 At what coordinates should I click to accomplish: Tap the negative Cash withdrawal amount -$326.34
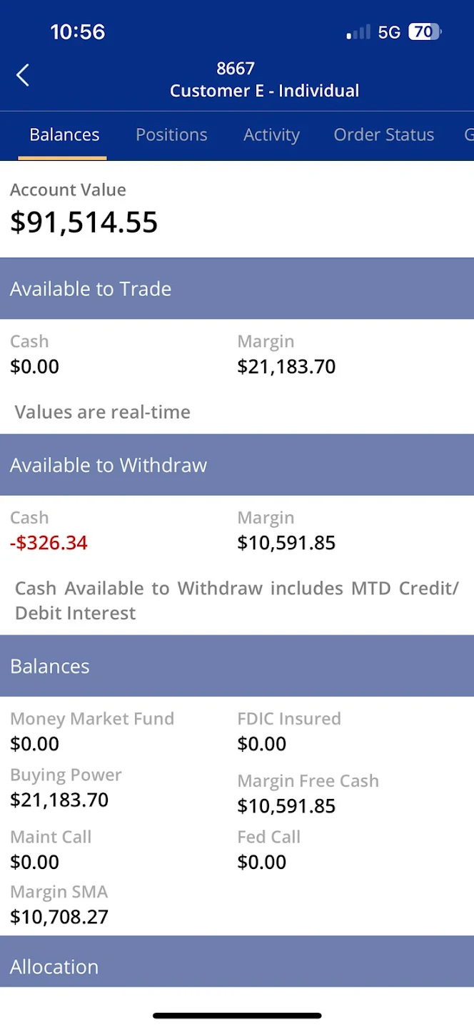pyautogui.click(x=49, y=542)
